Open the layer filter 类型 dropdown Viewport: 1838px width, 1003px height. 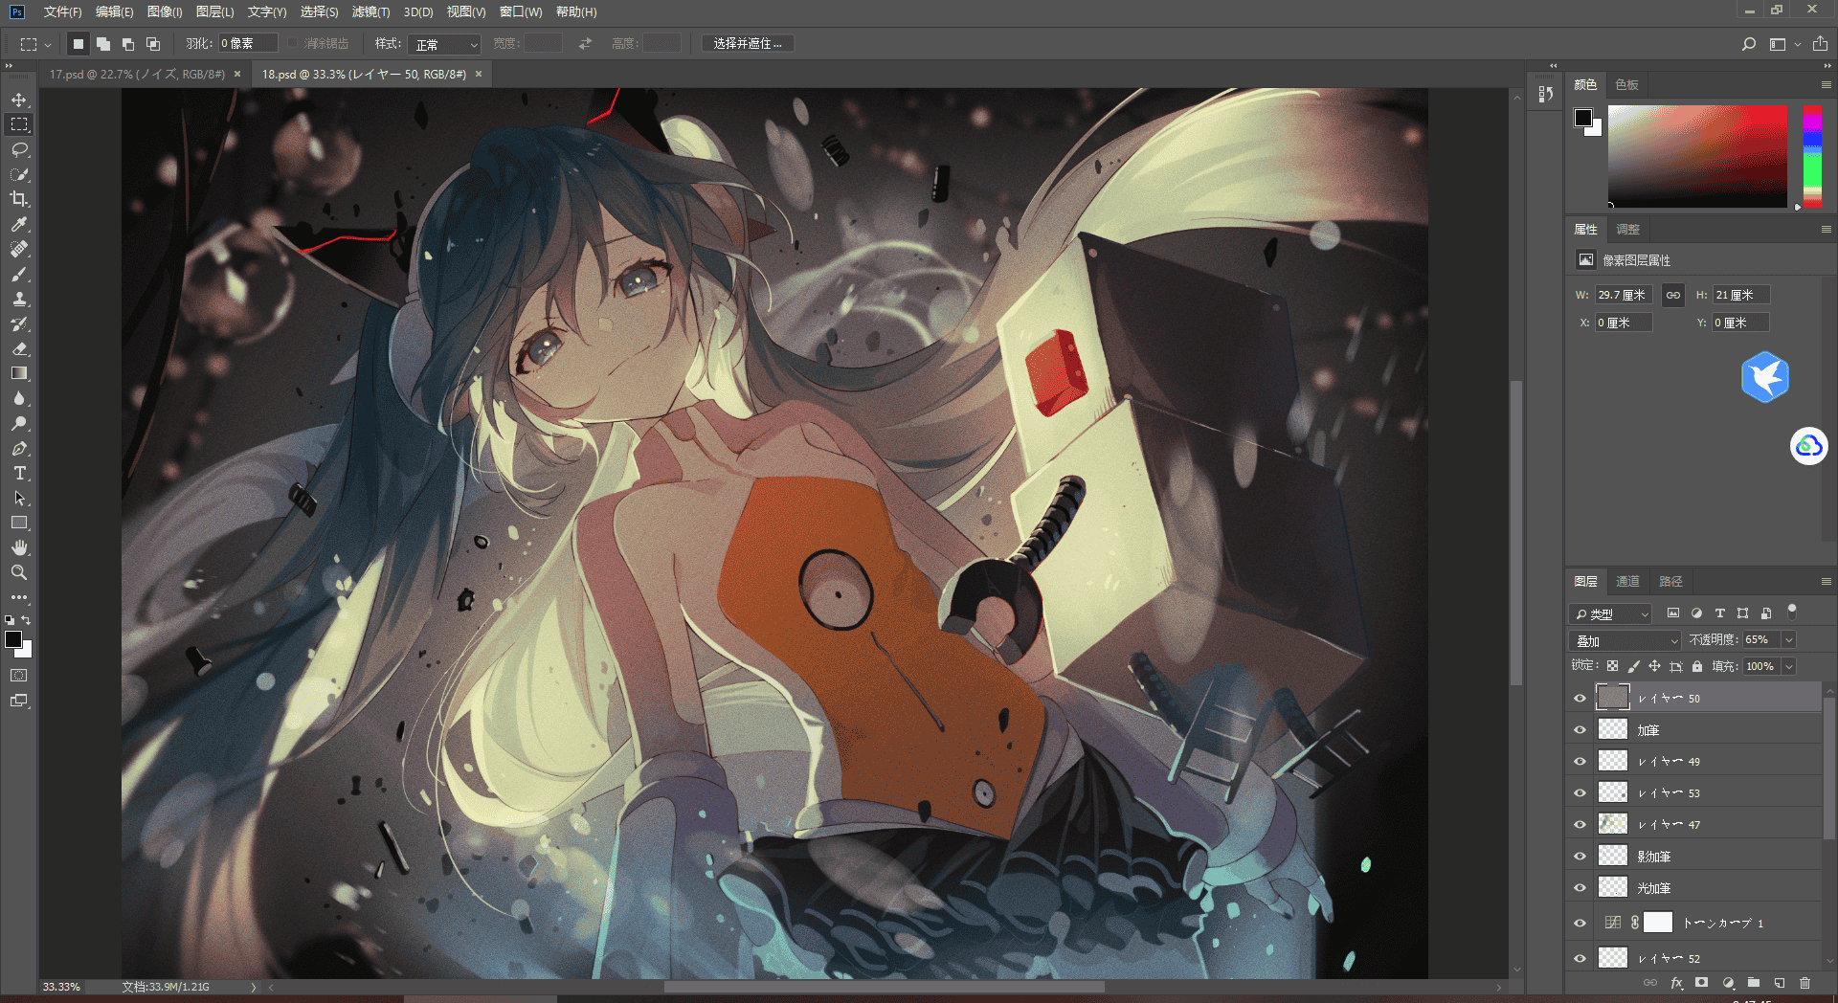(x=1611, y=613)
